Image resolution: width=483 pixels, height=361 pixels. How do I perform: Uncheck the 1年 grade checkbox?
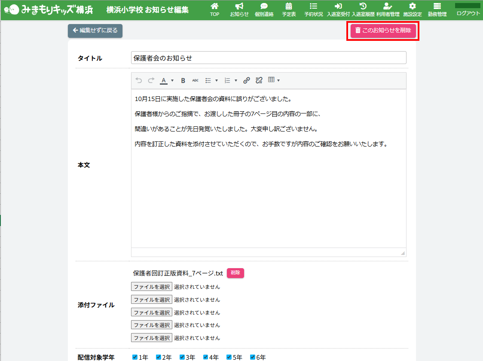135,357
